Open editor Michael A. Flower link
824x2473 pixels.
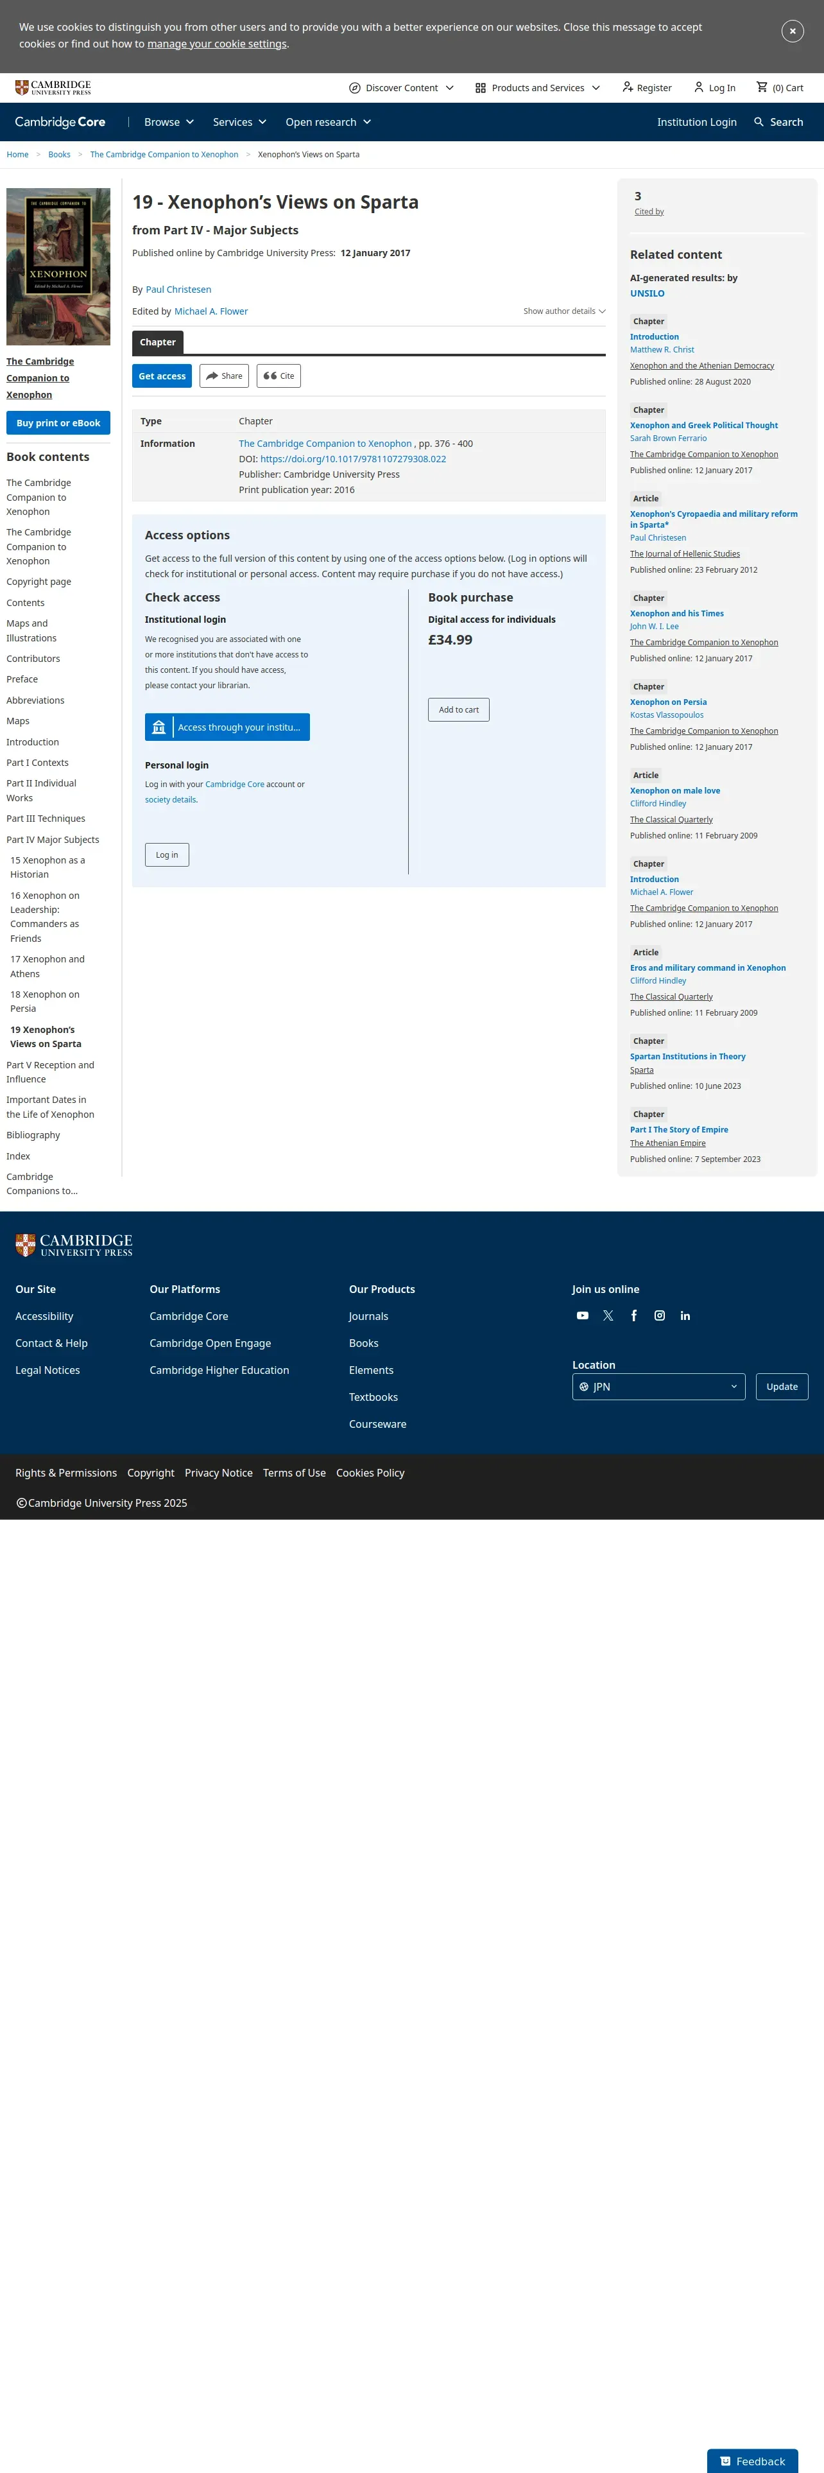click(211, 311)
